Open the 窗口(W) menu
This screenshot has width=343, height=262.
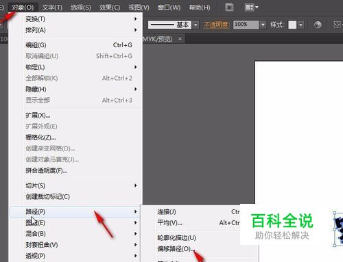(x=169, y=8)
